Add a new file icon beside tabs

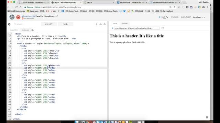pyautogui.click(x=33, y=30)
